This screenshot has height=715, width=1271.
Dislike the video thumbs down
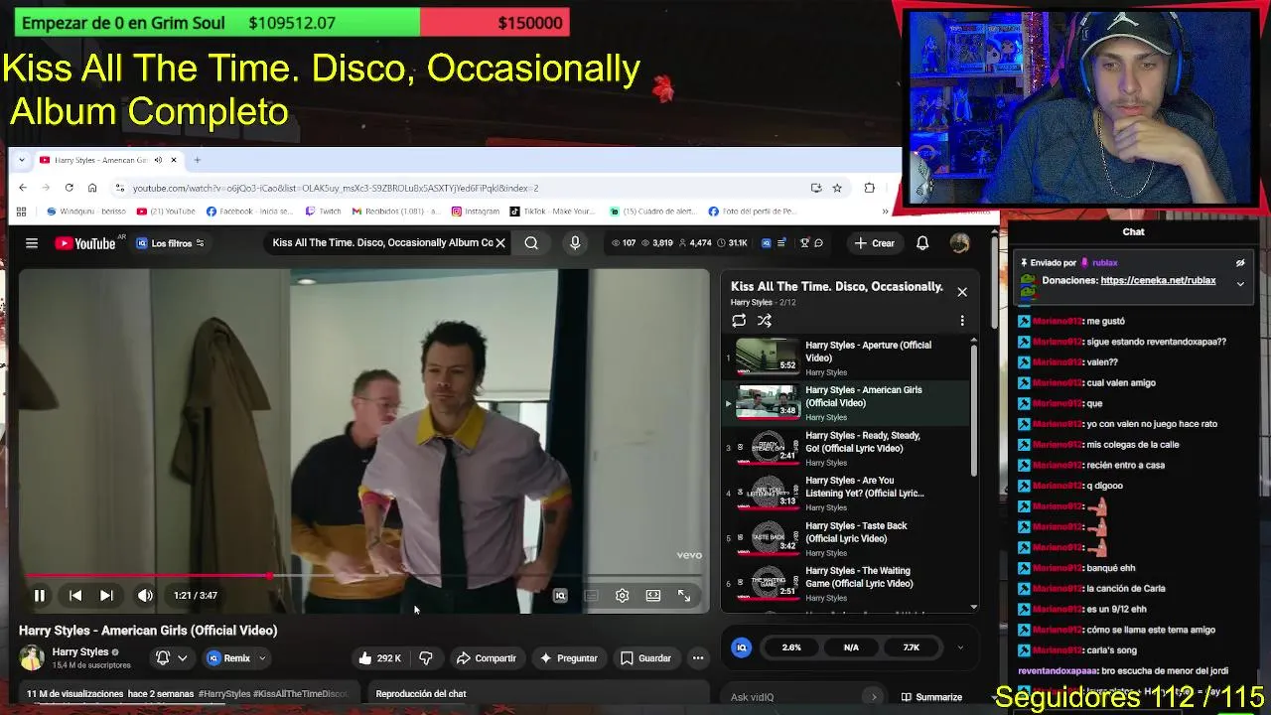pyautogui.click(x=426, y=657)
